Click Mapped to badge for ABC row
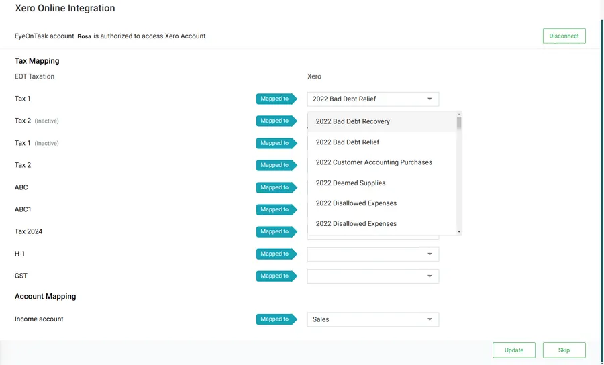604x365 pixels. pyautogui.click(x=276, y=187)
